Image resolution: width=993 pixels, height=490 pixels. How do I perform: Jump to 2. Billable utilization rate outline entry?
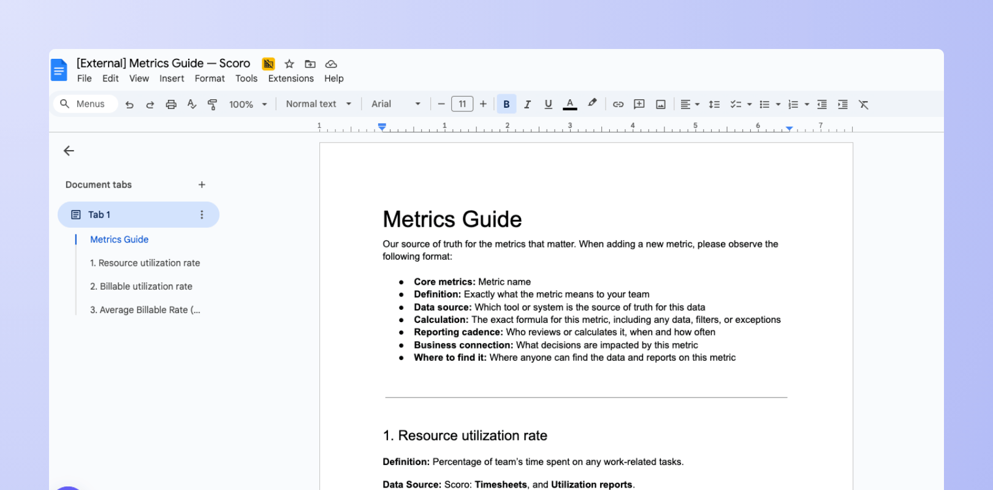coord(142,286)
